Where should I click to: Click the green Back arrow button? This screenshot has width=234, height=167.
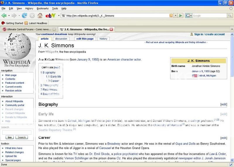click(x=4, y=15)
